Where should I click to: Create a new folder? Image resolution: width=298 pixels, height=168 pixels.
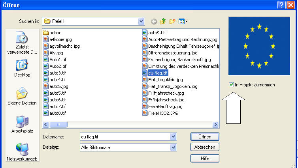pos(172,21)
